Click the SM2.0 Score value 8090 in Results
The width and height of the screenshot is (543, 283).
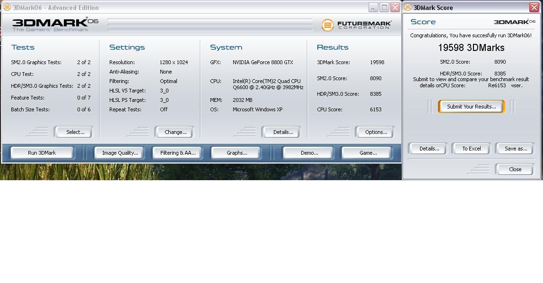pyautogui.click(x=376, y=78)
